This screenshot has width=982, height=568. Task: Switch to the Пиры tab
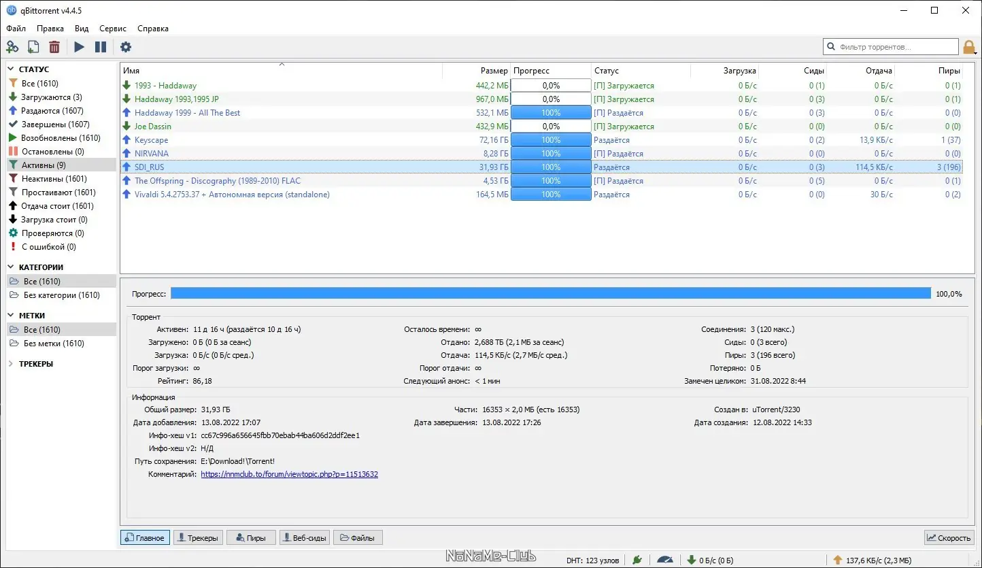[251, 538]
